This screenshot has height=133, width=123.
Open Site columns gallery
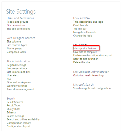[x=14, y=41]
